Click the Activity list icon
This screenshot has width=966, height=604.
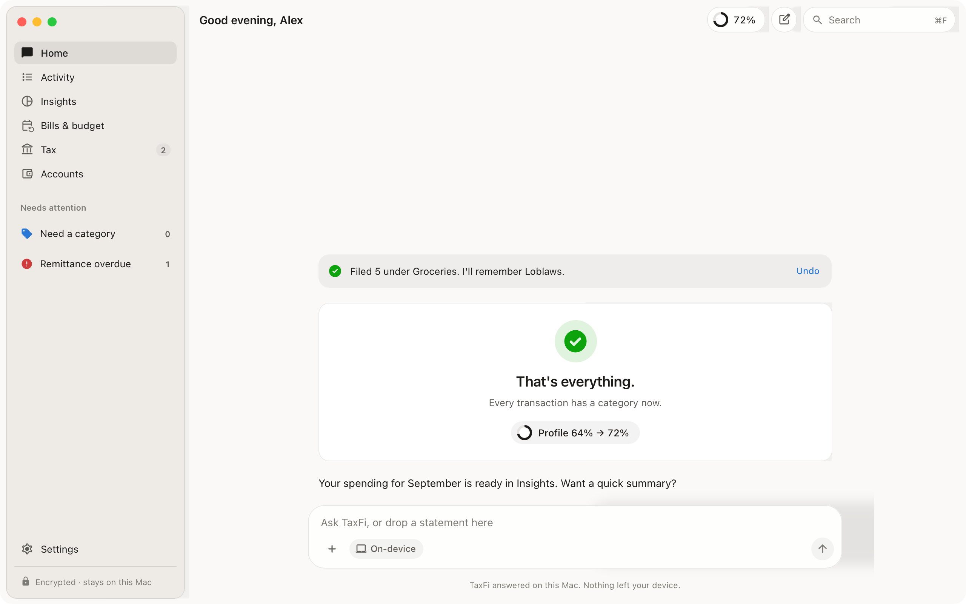click(x=27, y=77)
